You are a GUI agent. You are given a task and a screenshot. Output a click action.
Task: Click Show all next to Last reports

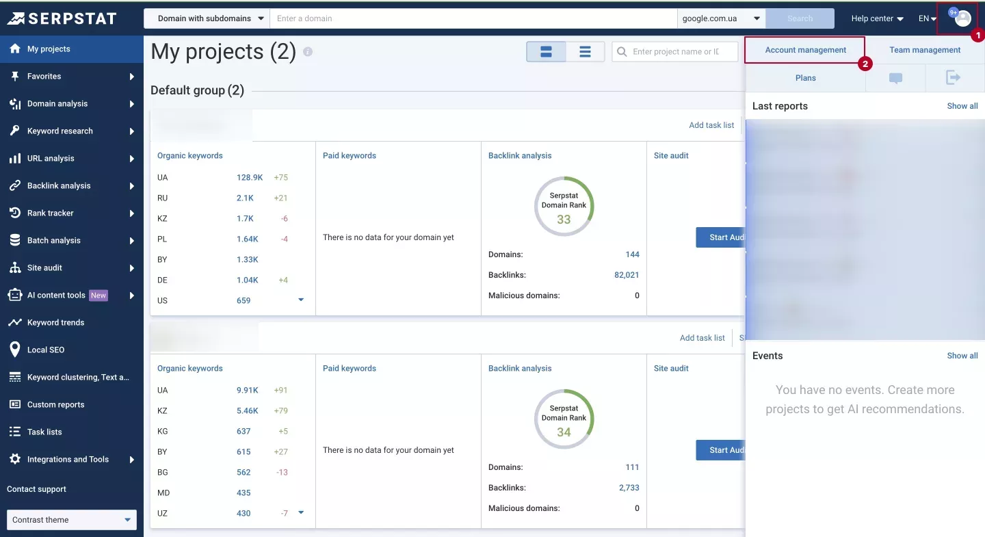tap(962, 106)
